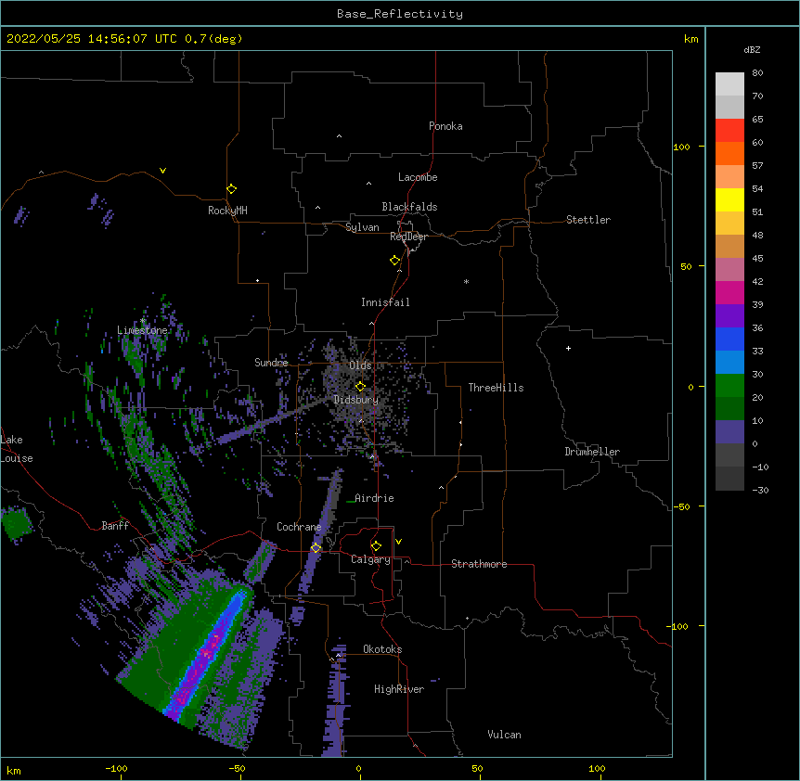Click the HighRiver town label
The height and width of the screenshot is (781, 800).
point(399,689)
